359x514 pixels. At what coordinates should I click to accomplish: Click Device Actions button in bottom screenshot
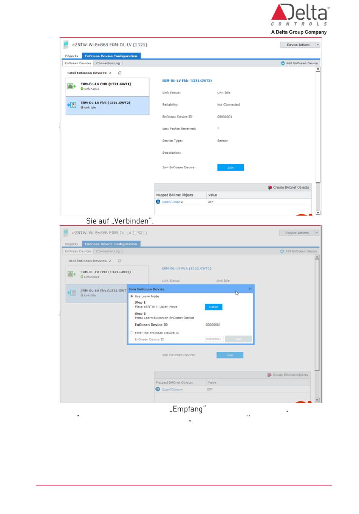297,233
